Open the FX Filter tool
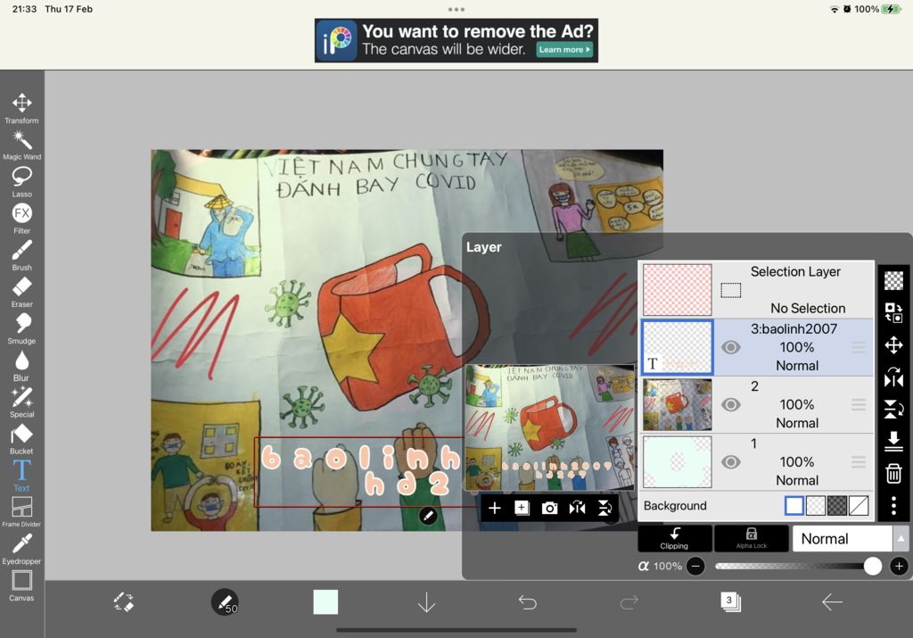Image resolution: width=913 pixels, height=638 pixels. pyautogui.click(x=21, y=219)
